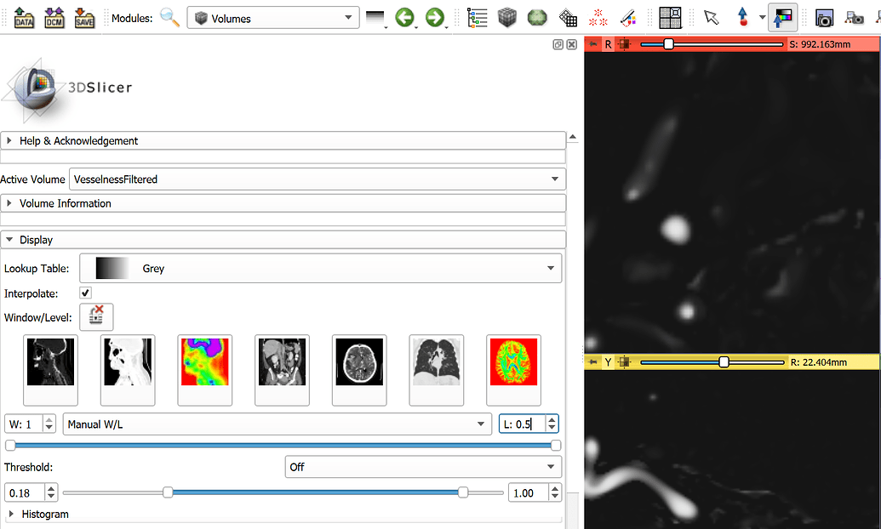Go to previous module with back arrow
881x529 pixels.
pyautogui.click(x=404, y=17)
